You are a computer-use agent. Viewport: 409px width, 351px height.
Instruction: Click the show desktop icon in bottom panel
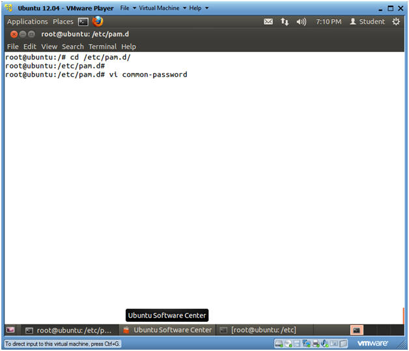coord(10,330)
